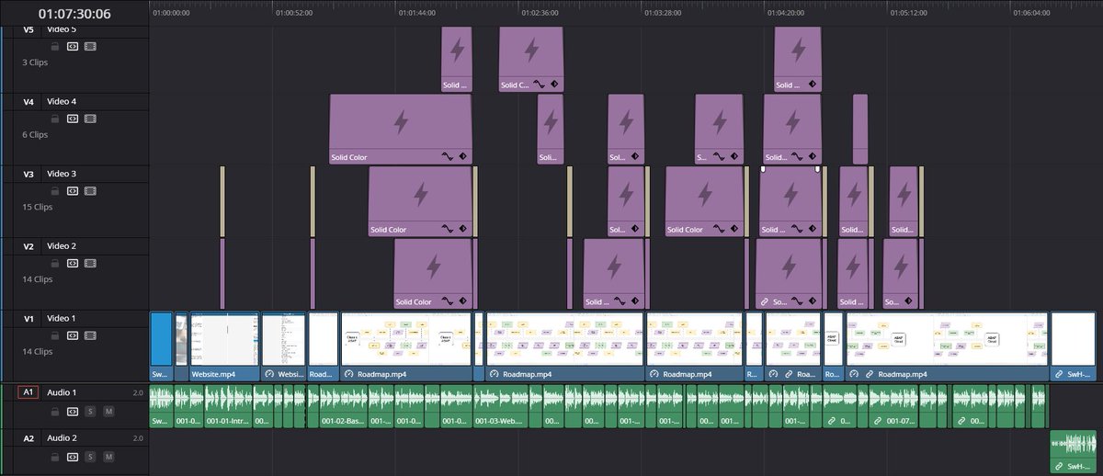Screen dimensions: 1103x476
Task: Lock the Video 2 track
Action: point(55,263)
